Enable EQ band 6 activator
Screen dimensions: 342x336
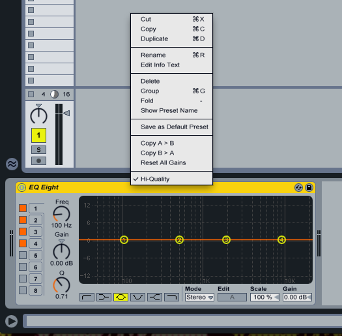(x=23, y=267)
